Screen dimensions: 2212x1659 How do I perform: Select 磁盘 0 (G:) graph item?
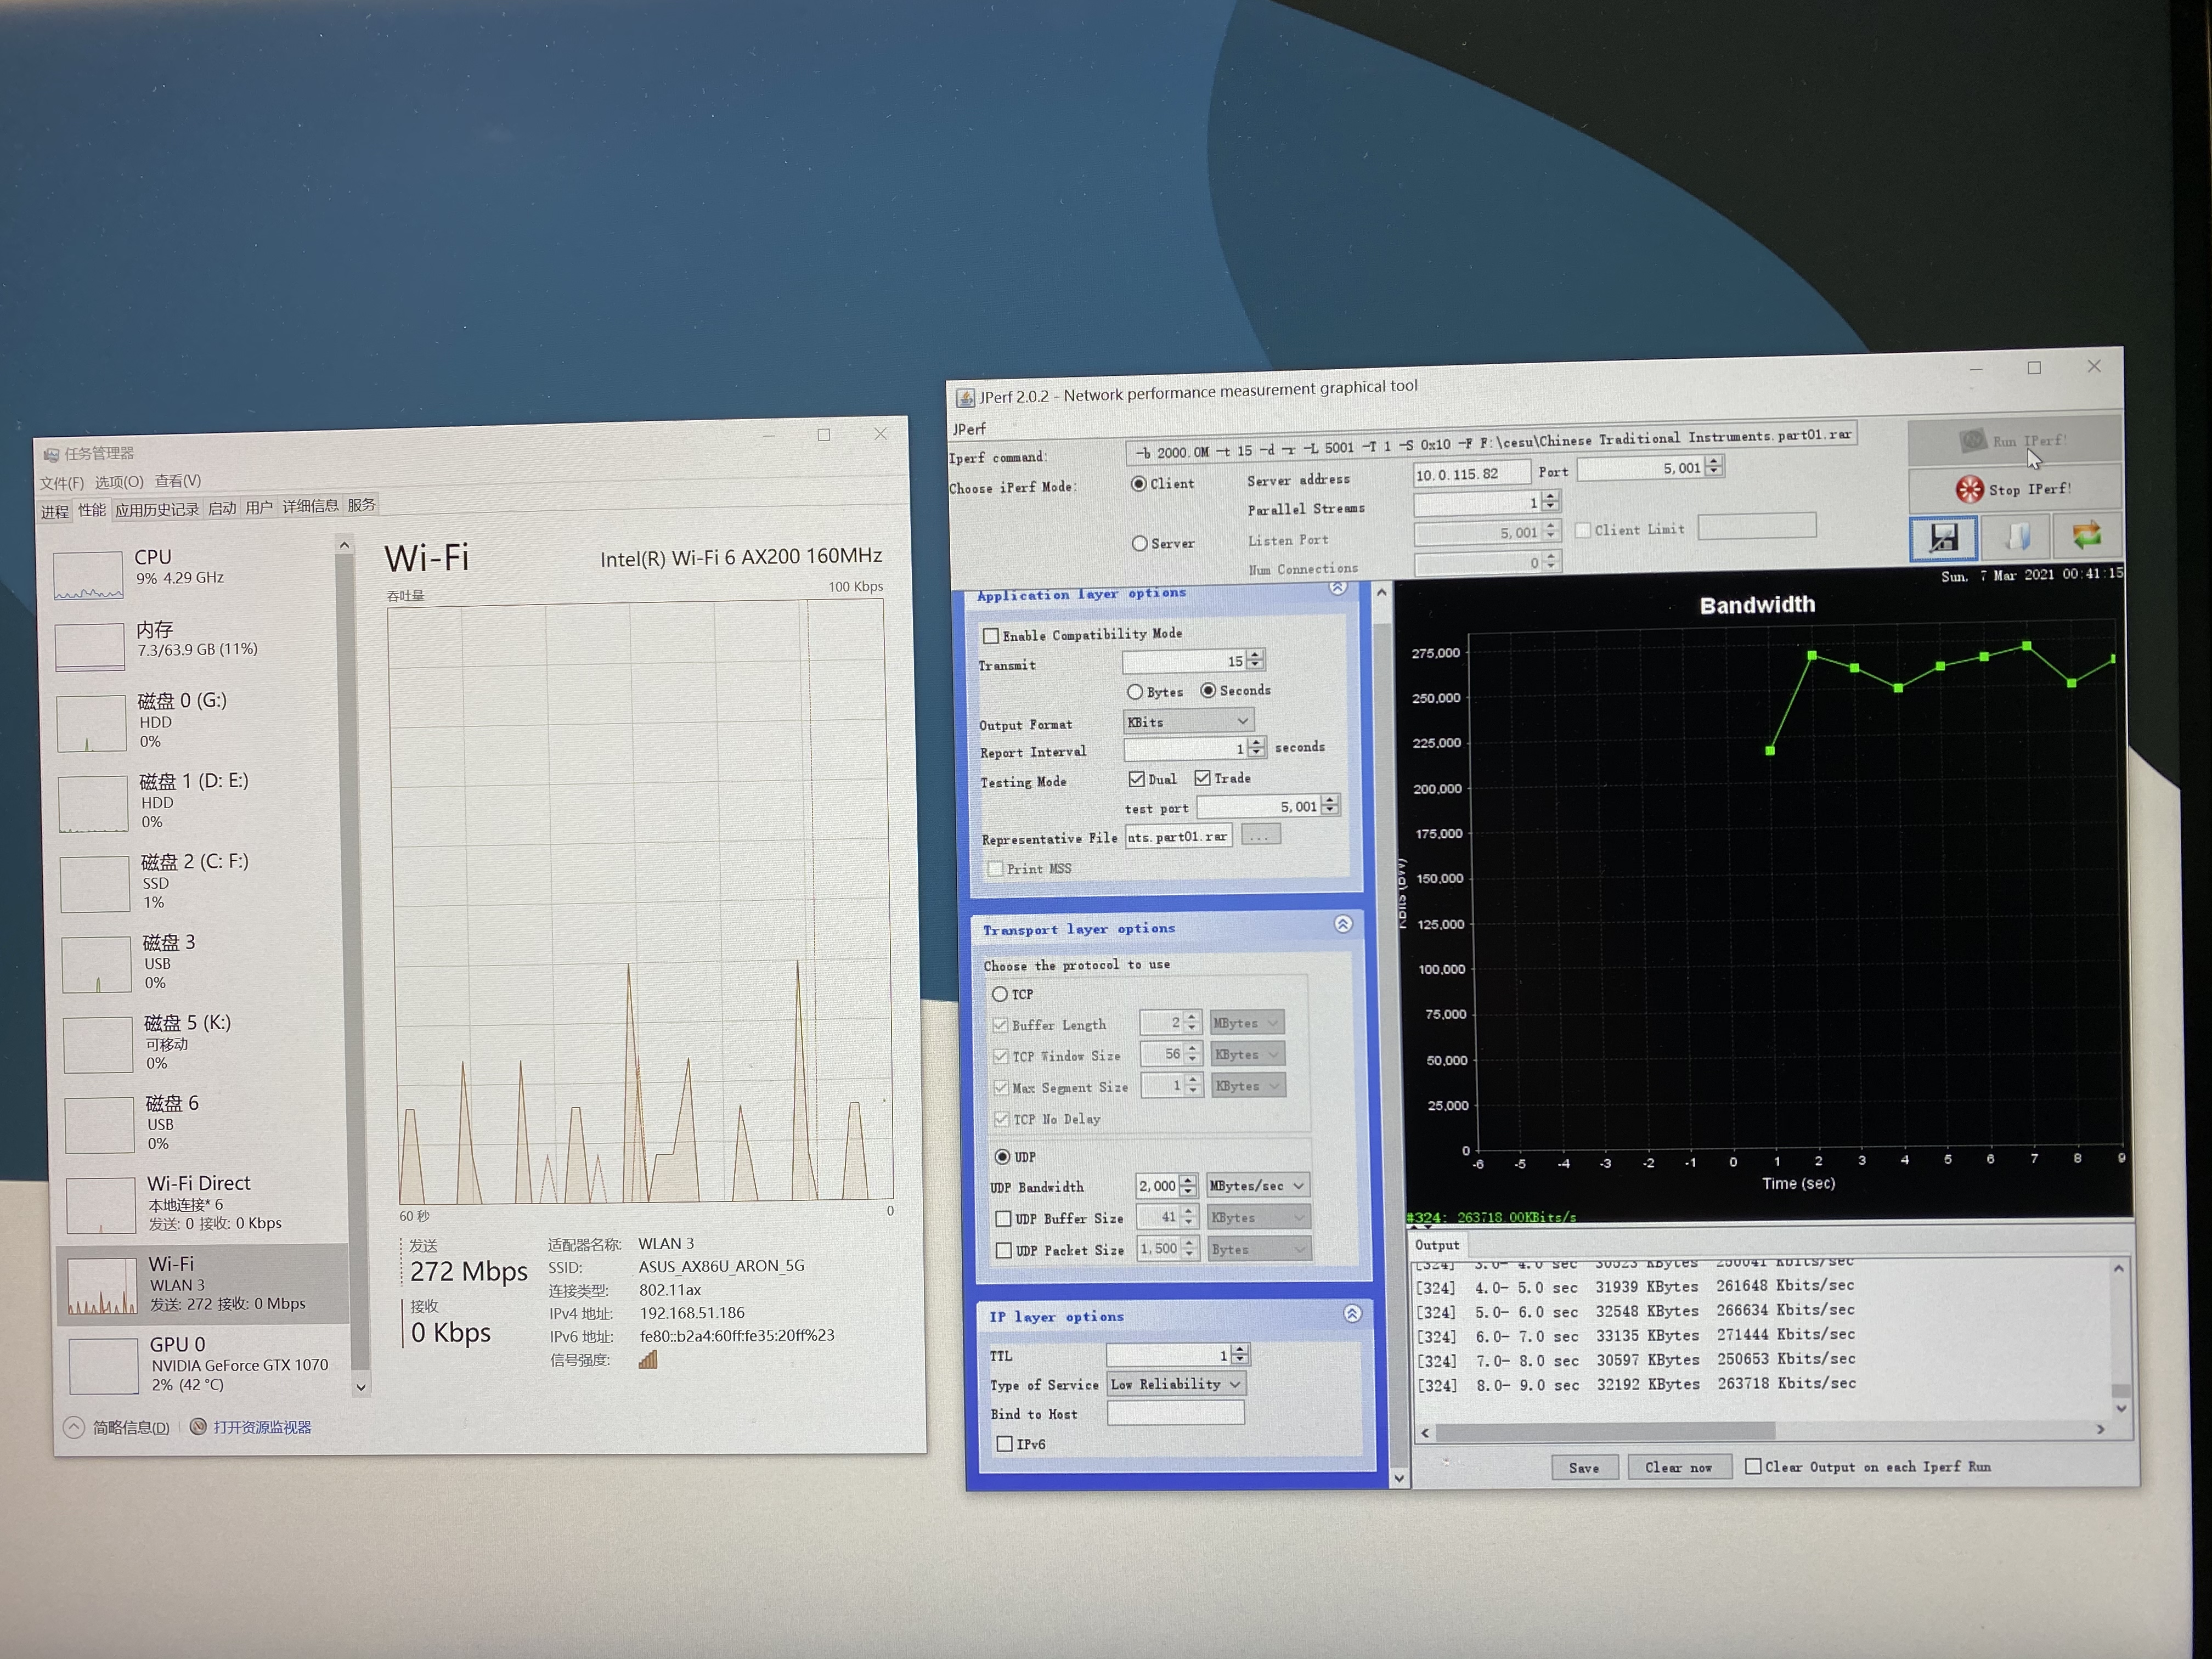(x=194, y=721)
